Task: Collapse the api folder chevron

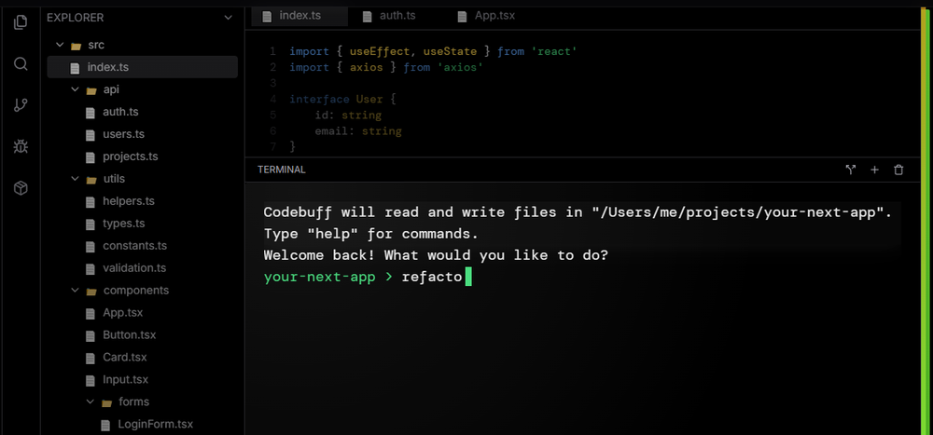Action: [75, 89]
